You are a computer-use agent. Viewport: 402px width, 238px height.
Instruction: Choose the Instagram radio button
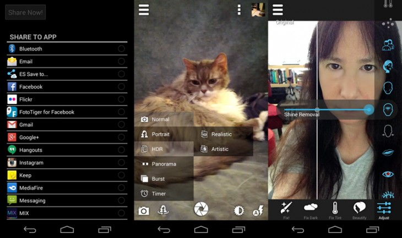121,163
